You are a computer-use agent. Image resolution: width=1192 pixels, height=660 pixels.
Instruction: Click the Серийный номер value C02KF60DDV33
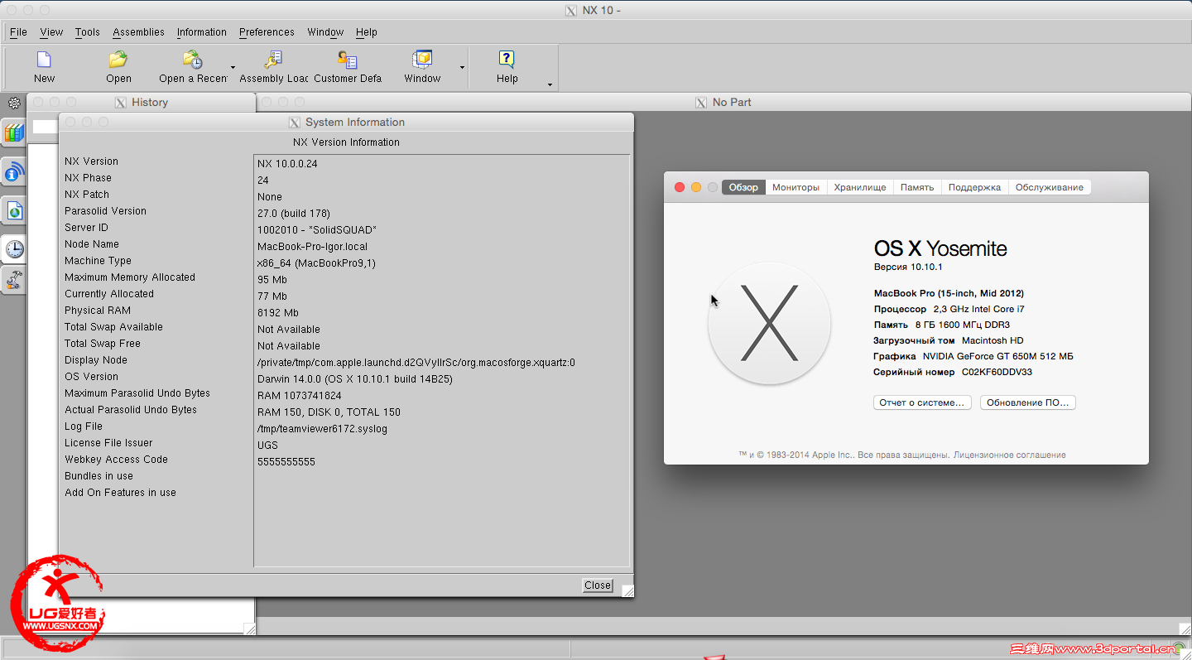[997, 373]
